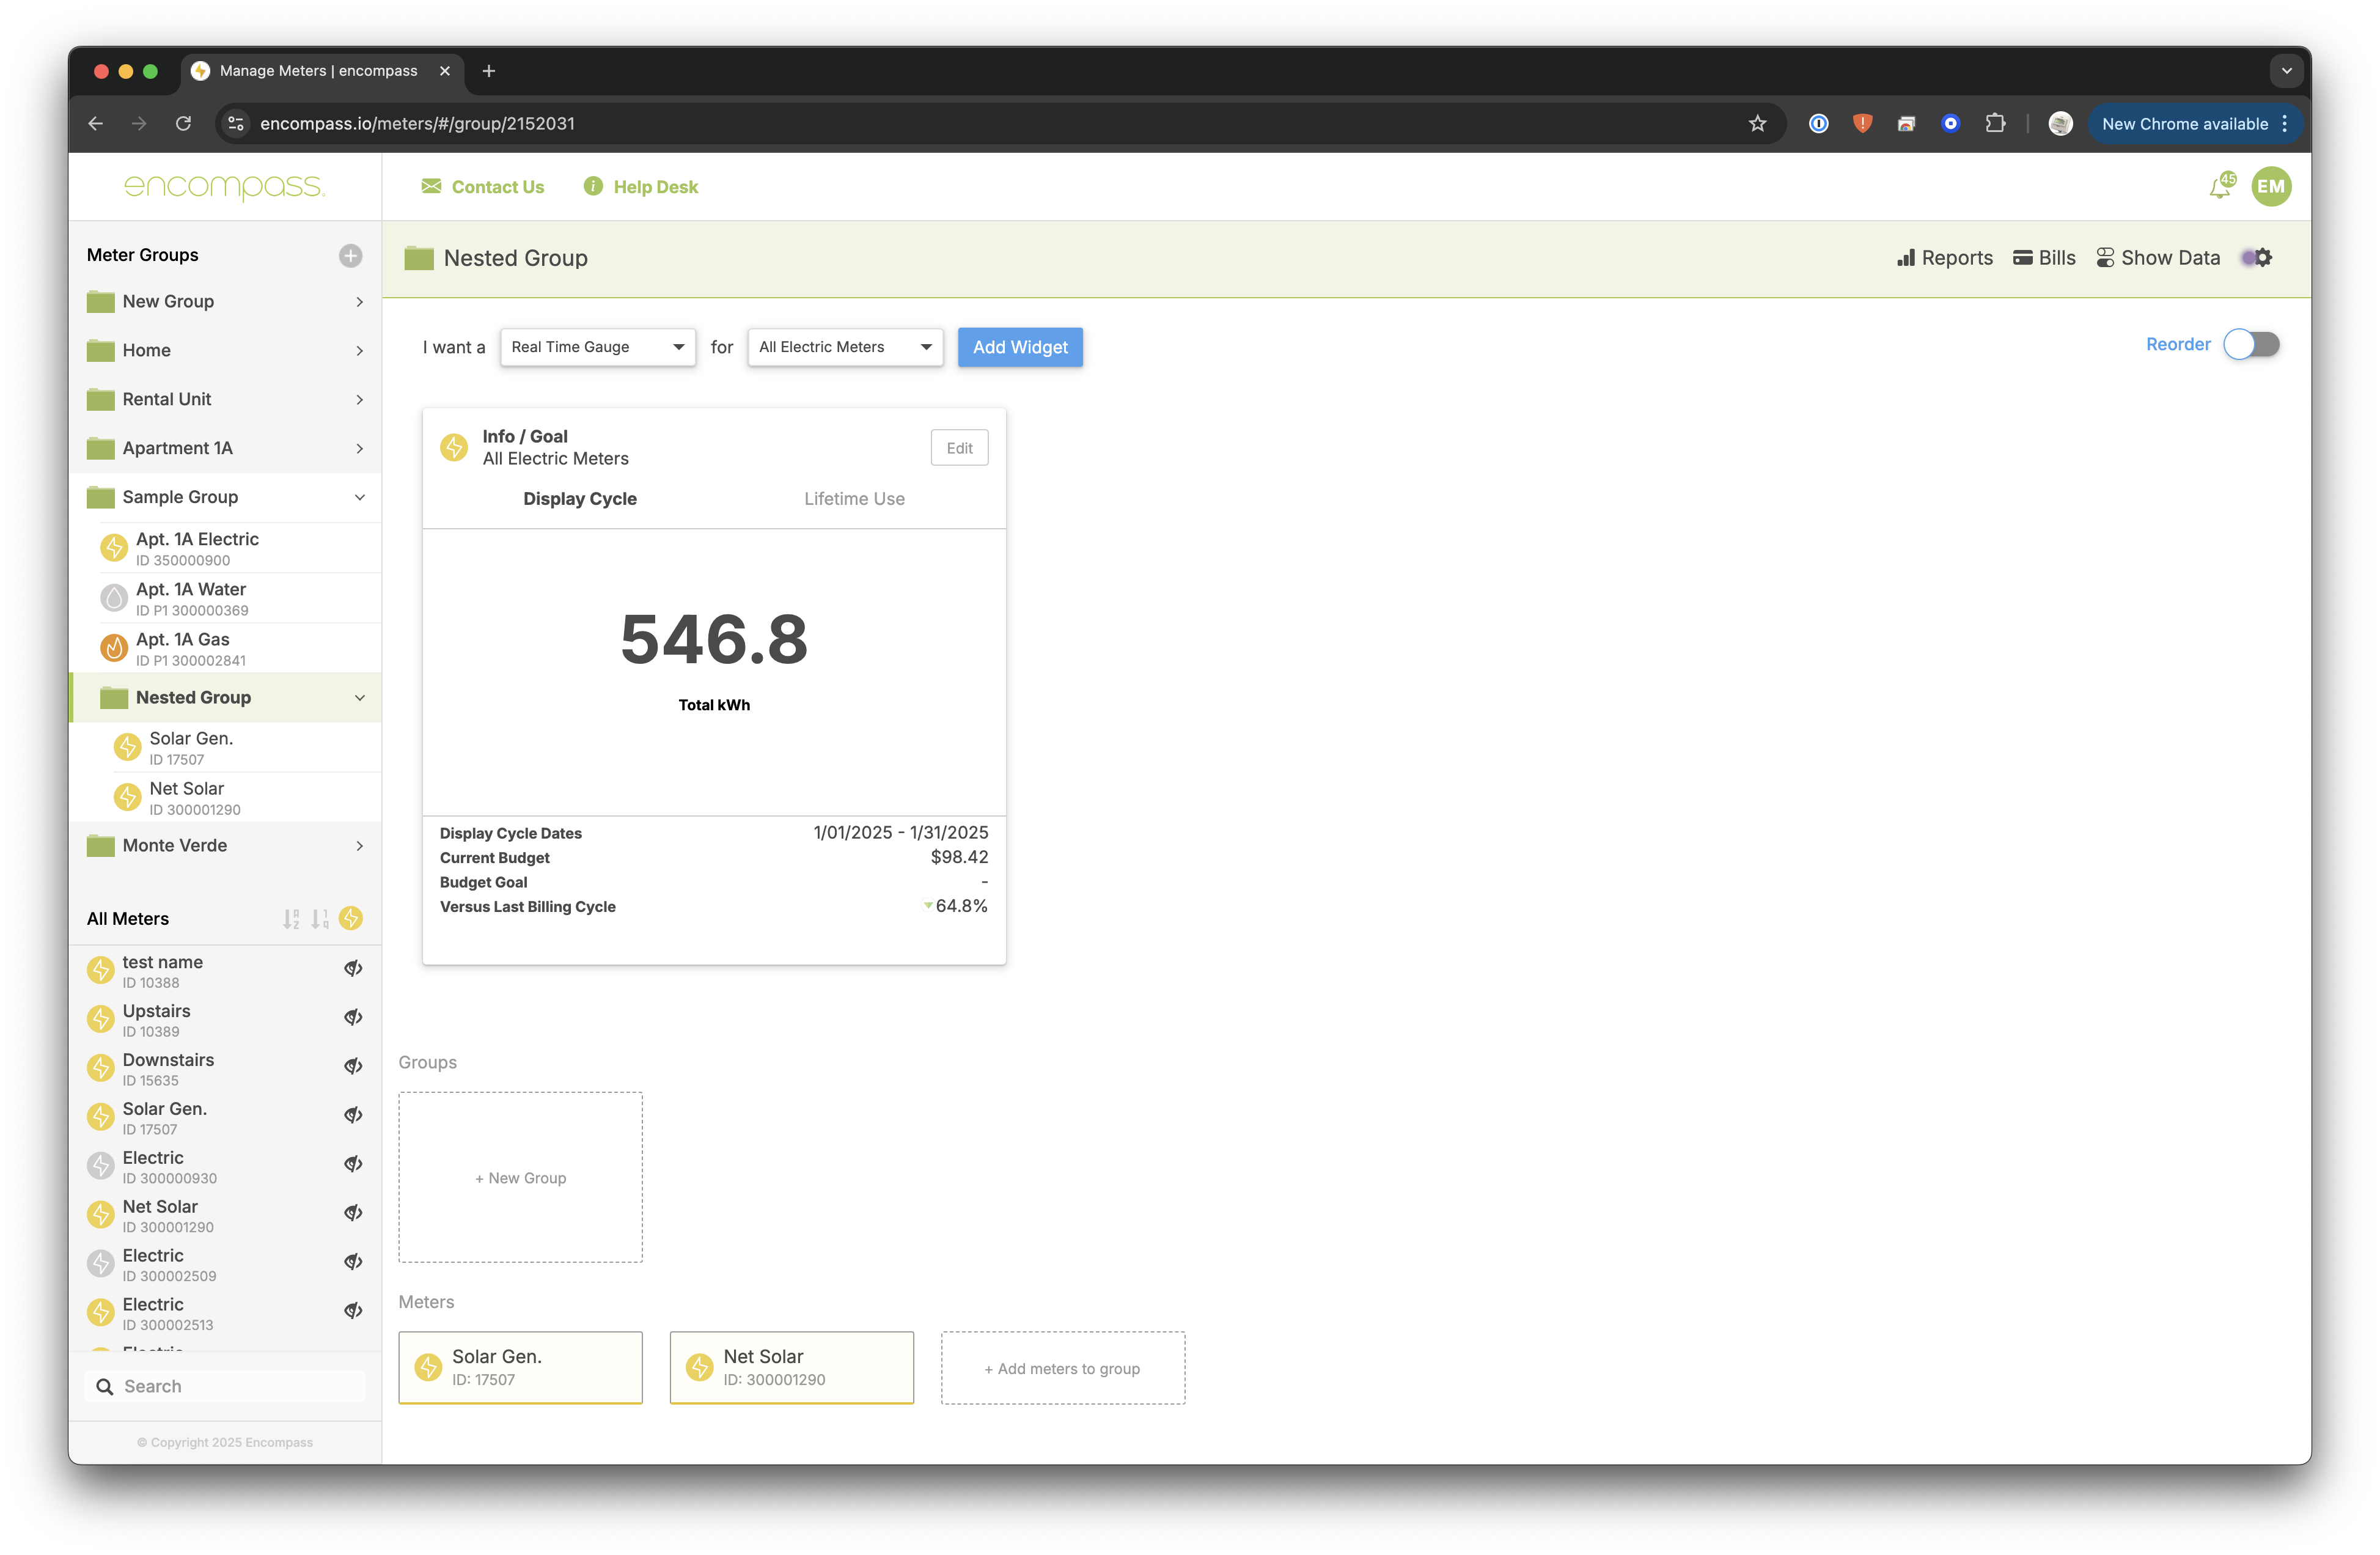Sort All Meters numerically by ID

click(x=320, y=919)
